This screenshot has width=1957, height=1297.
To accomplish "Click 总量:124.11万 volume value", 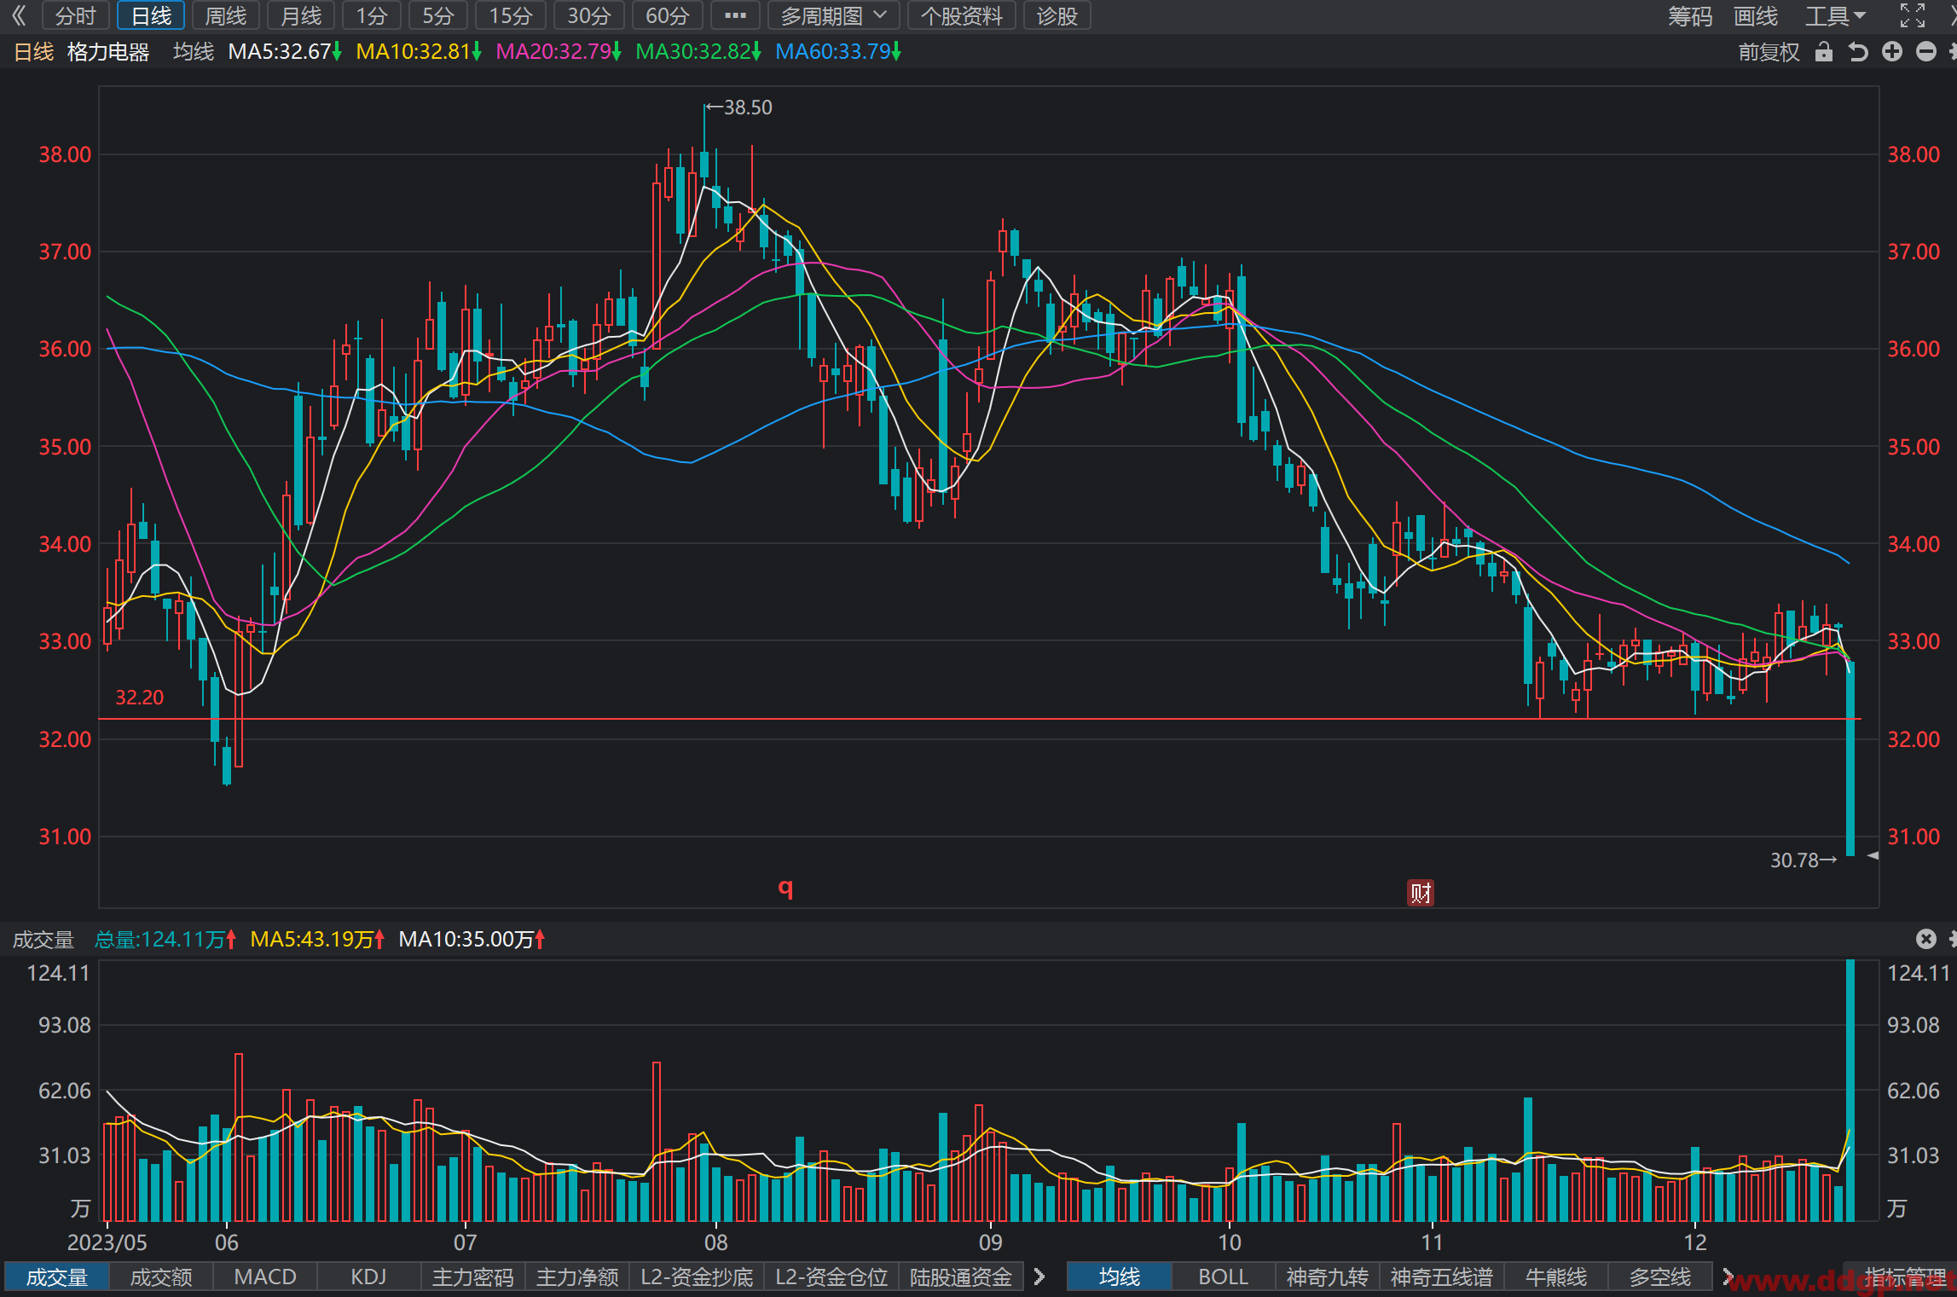I will click(165, 940).
